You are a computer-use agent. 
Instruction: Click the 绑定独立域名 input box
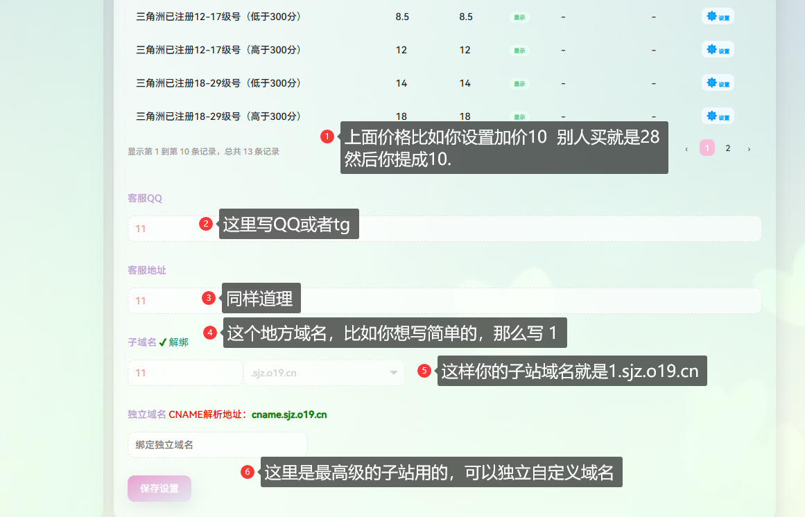[x=217, y=444]
